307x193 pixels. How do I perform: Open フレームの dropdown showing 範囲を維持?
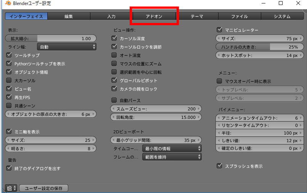pyautogui.click(x=172, y=157)
